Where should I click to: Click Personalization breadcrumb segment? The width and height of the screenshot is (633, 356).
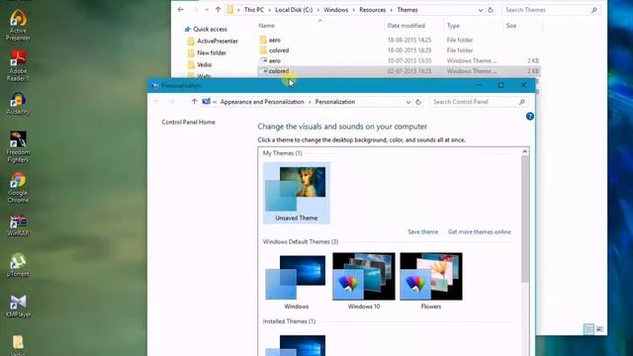[335, 102]
